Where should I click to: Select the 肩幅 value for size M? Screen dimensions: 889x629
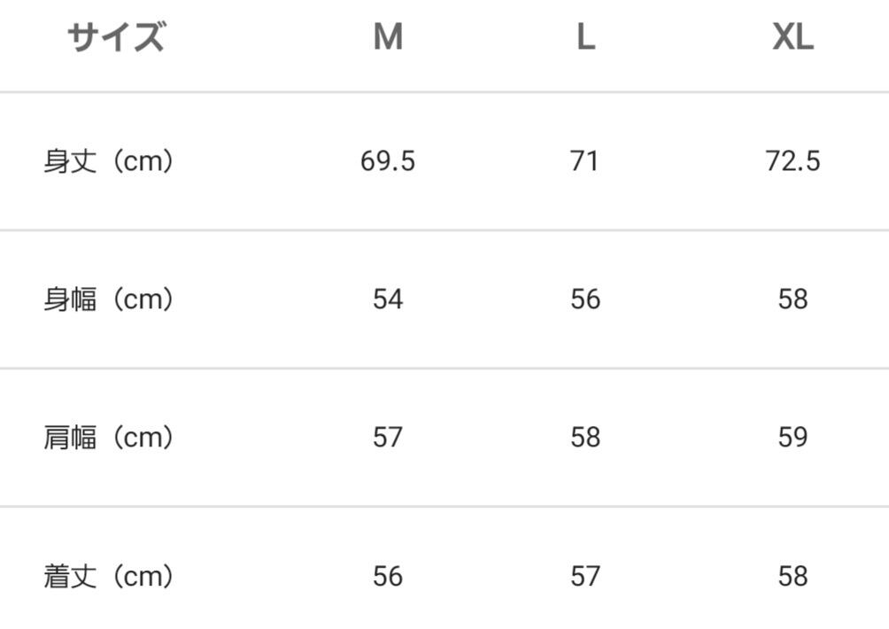[x=388, y=438]
